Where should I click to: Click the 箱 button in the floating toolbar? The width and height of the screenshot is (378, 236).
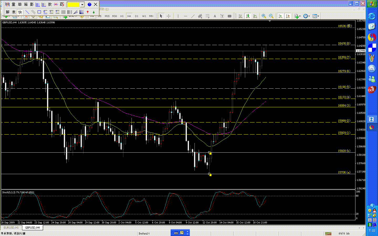tap(26, 4)
